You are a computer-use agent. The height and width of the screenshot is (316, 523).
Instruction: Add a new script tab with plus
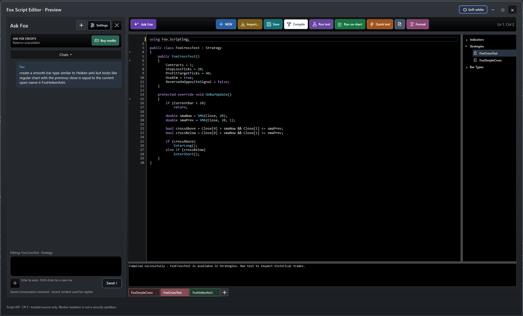pyautogui.click(x=224, y=292)
